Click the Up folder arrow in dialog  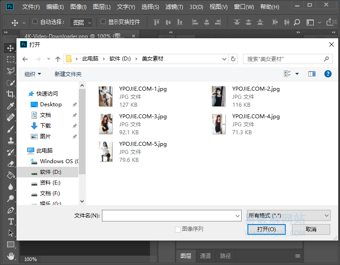[x=58, y=59]
